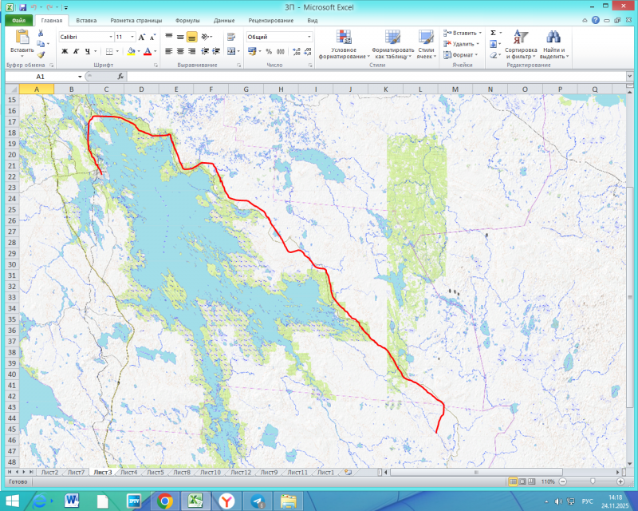Click the Удалить cells button
638x511 pixels.
click(463, 44)
